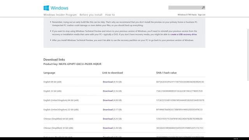Open Before you install menu
This screenshot has height=140, width=249.
(x=91, y=15)
